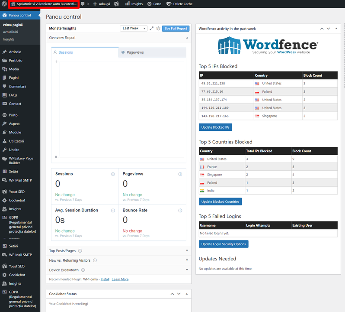Click the Learn More link
The image size is (345, 312).
[x=120, y=279]
